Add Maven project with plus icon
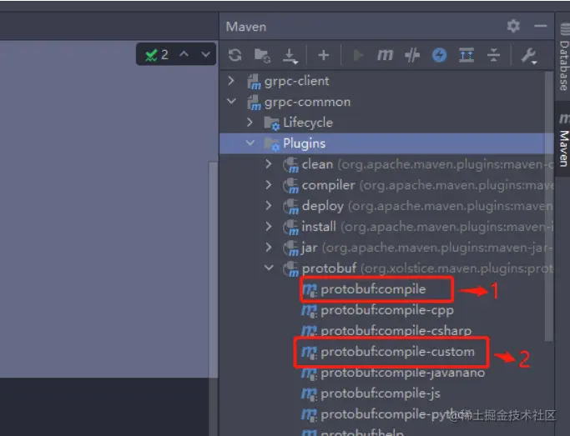The image size is (570, 436). [x=323, y=55]
